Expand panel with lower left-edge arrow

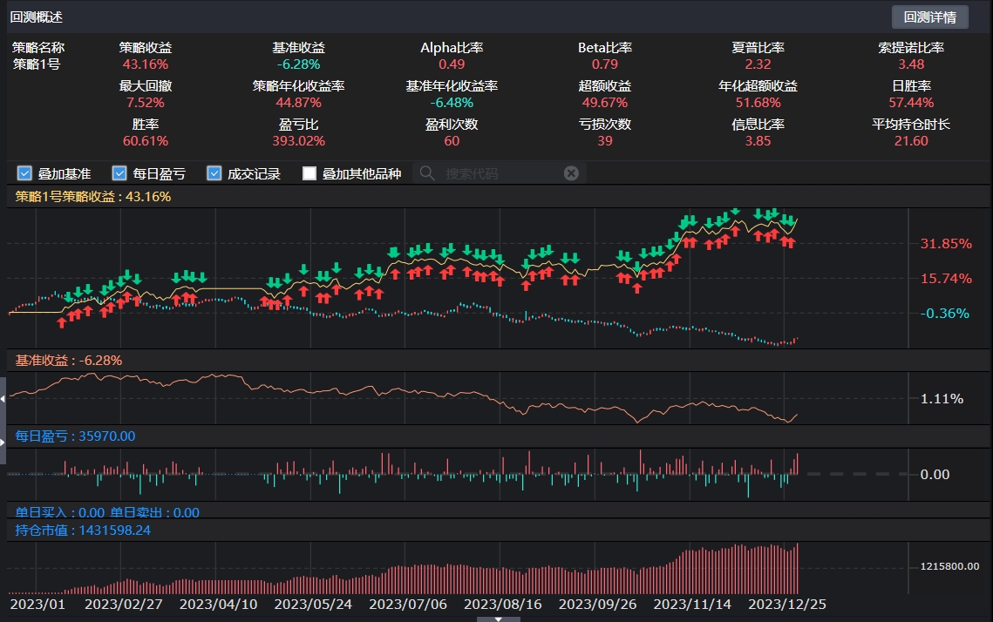(3, 443)
